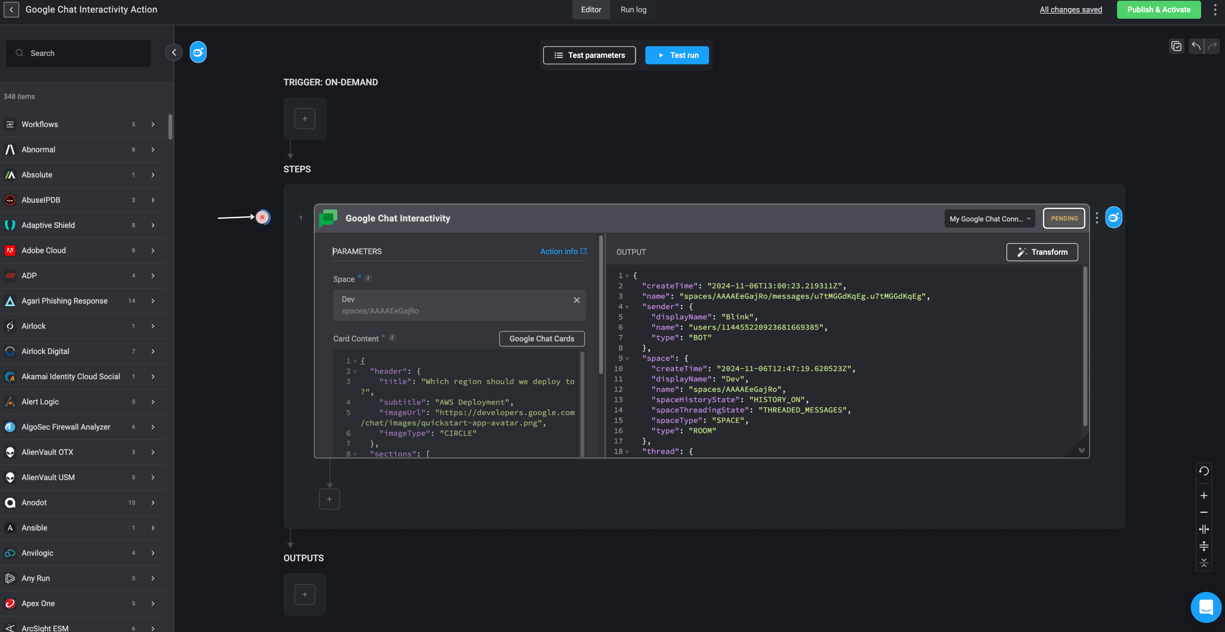Viewport: 1225px width, 632px height.
Task: Add an output with the plus box
Action: pyautogui.click(x=305, y=595)
